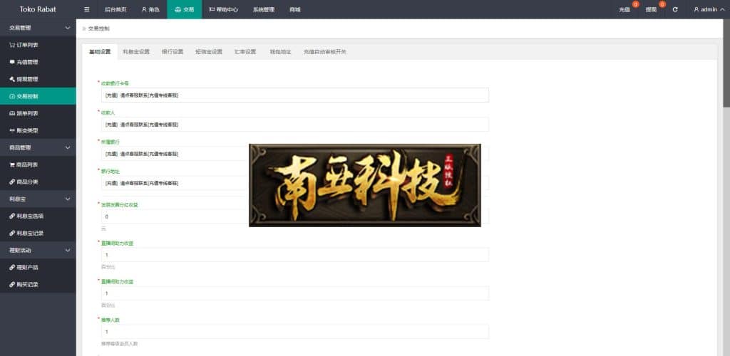Click the page vertical scrollbar

[726, 65]
